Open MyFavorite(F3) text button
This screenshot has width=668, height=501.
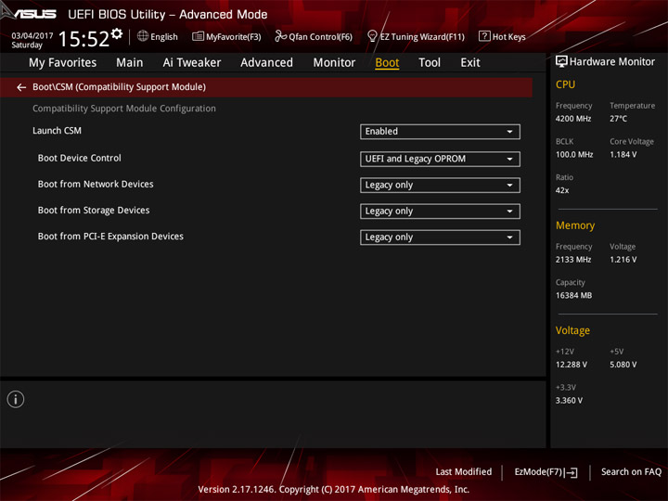234,37
